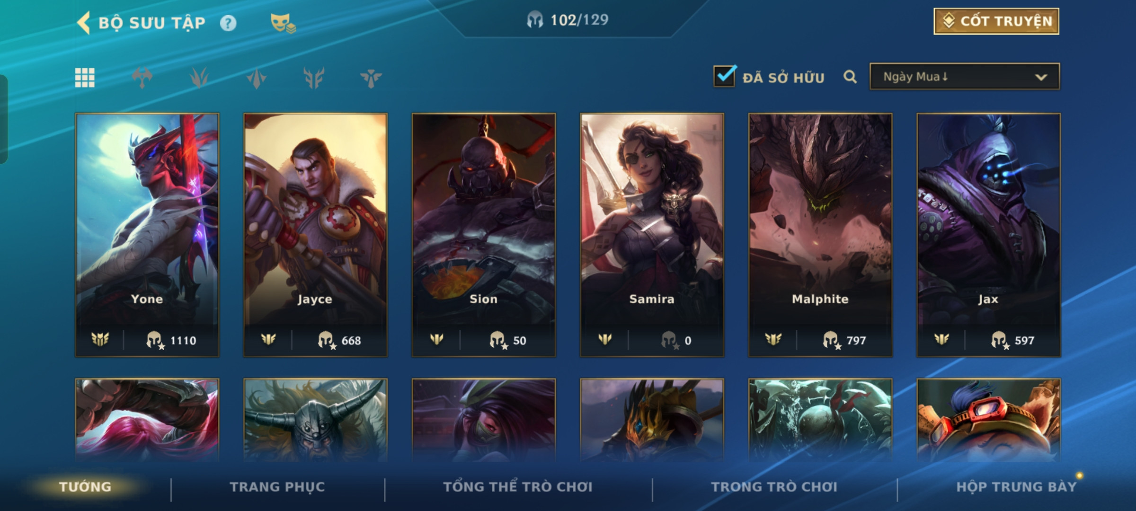Filter by the second role icon
Screen dimensions: 1136x511
click(199, 78)
